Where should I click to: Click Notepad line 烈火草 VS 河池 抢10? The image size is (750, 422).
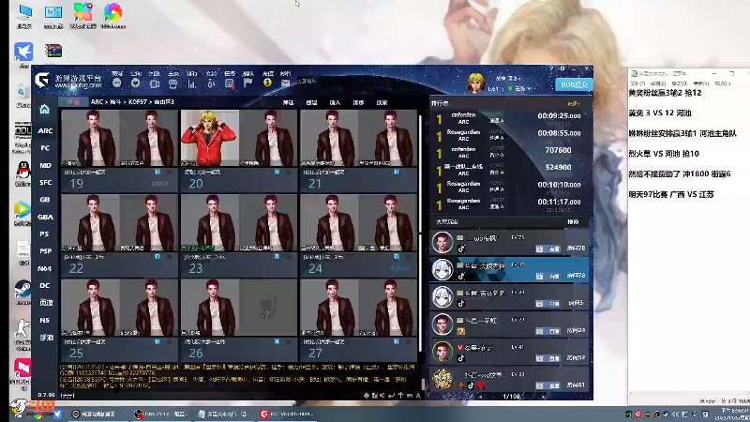pyautogui.click(x=664, y=154)
